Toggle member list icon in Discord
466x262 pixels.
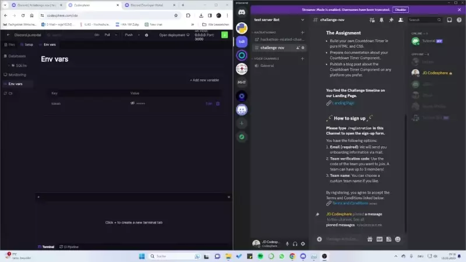(401, 20)
